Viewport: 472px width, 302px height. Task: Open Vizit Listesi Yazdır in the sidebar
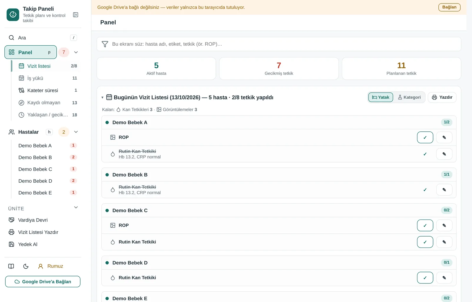43,232
